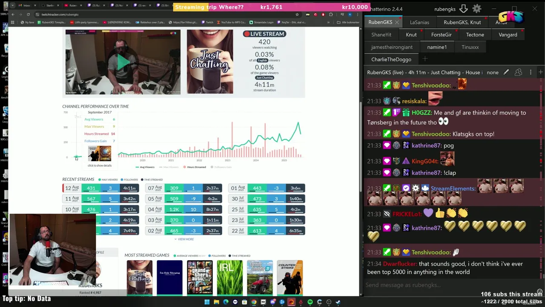Open the Twitch bookmark in bookmarks bar
545x307 pixels.
tap(207, 22)
